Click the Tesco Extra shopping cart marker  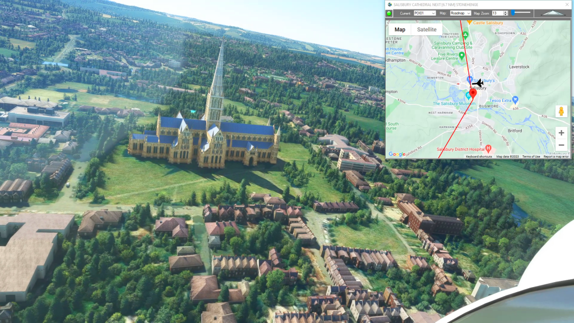[515, 100]
